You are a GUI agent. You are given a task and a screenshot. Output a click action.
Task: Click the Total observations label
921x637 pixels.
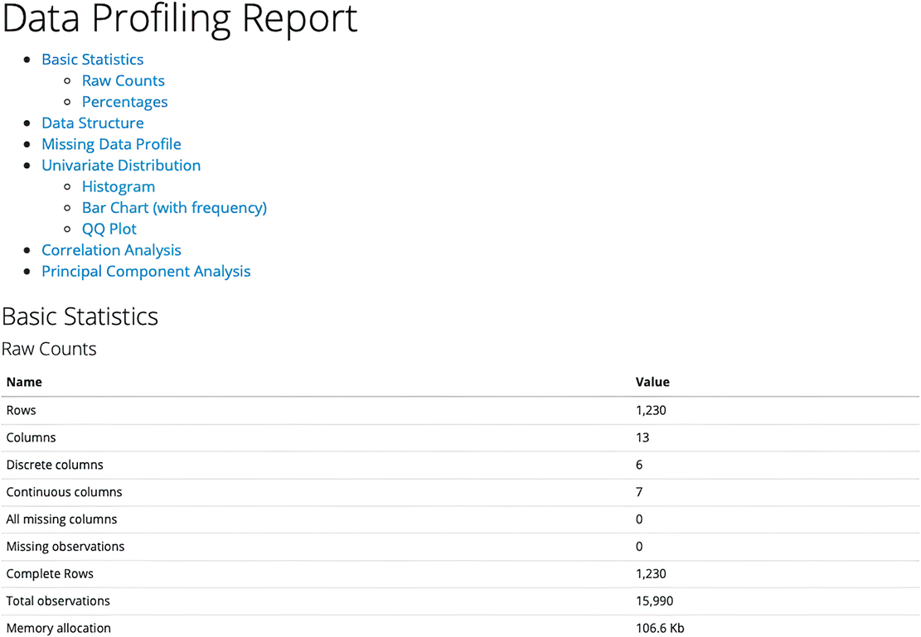click(58, 601)
